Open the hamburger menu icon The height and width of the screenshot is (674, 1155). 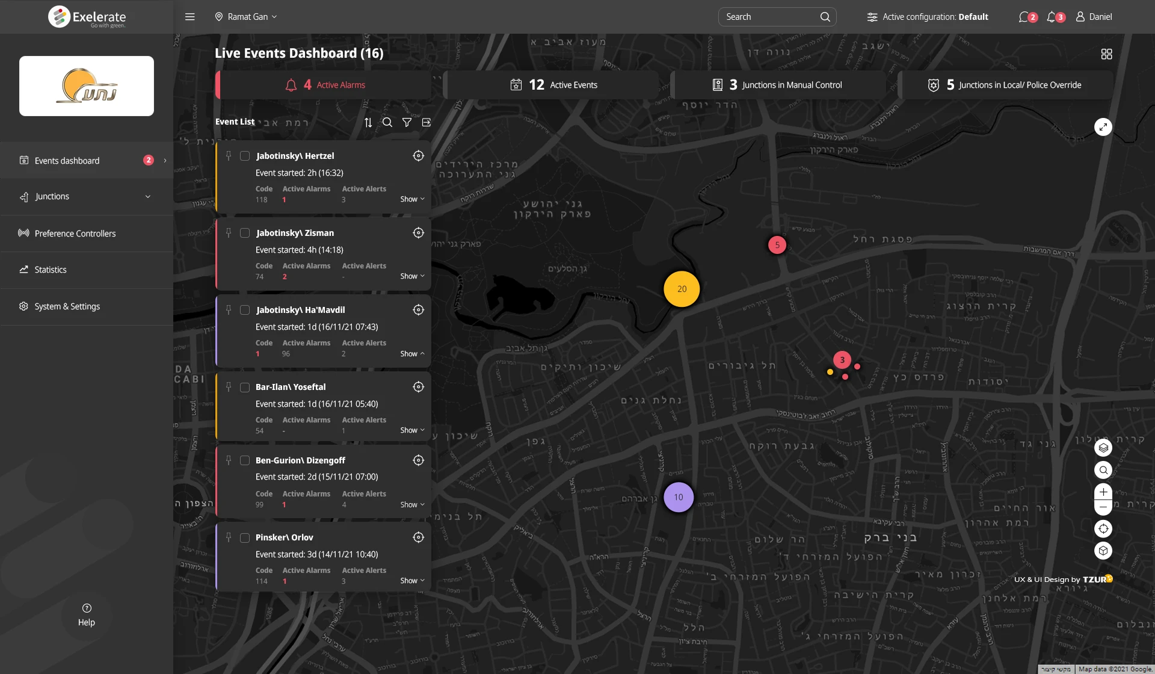[x=190, y=17]
